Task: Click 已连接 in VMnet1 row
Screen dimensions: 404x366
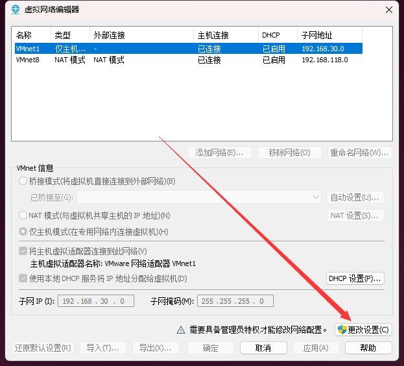Action: pos(209,49)
